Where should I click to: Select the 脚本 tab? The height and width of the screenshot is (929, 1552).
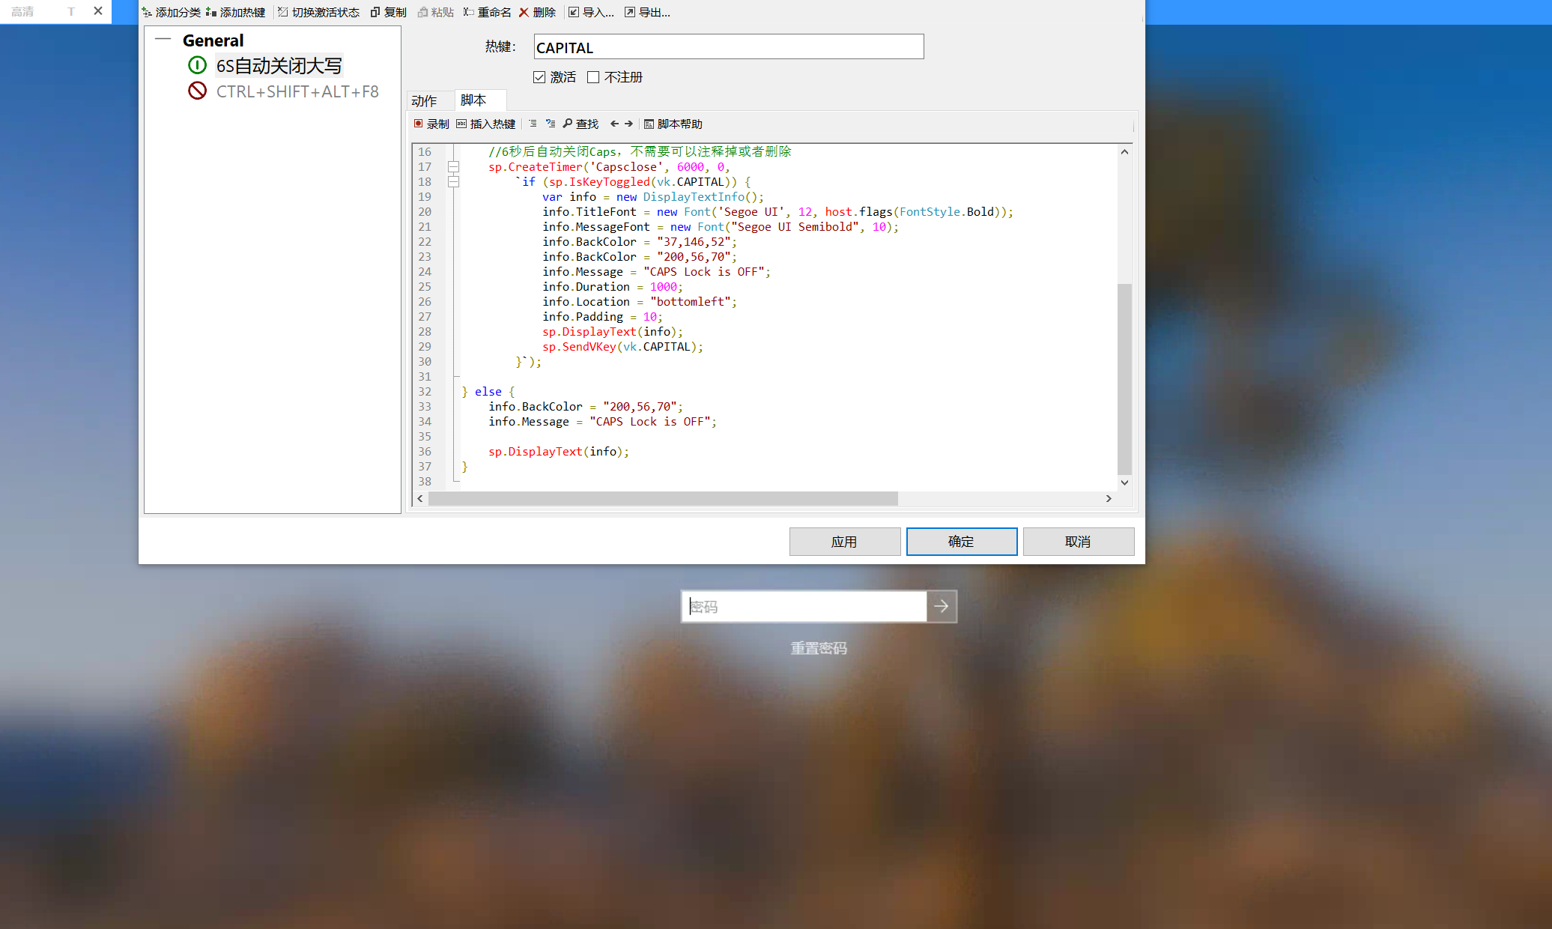[x=473, y=100]
